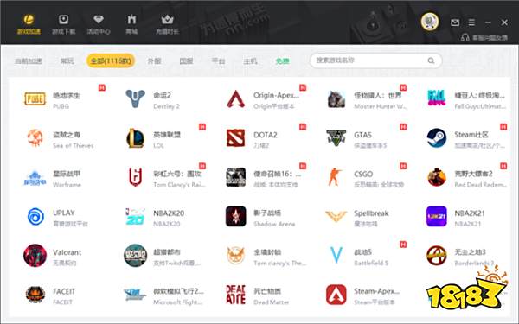Viewport: 519px width, 324px height.
Task: Open the 游戏加速 section in top navigation
Action: (29, 24)
